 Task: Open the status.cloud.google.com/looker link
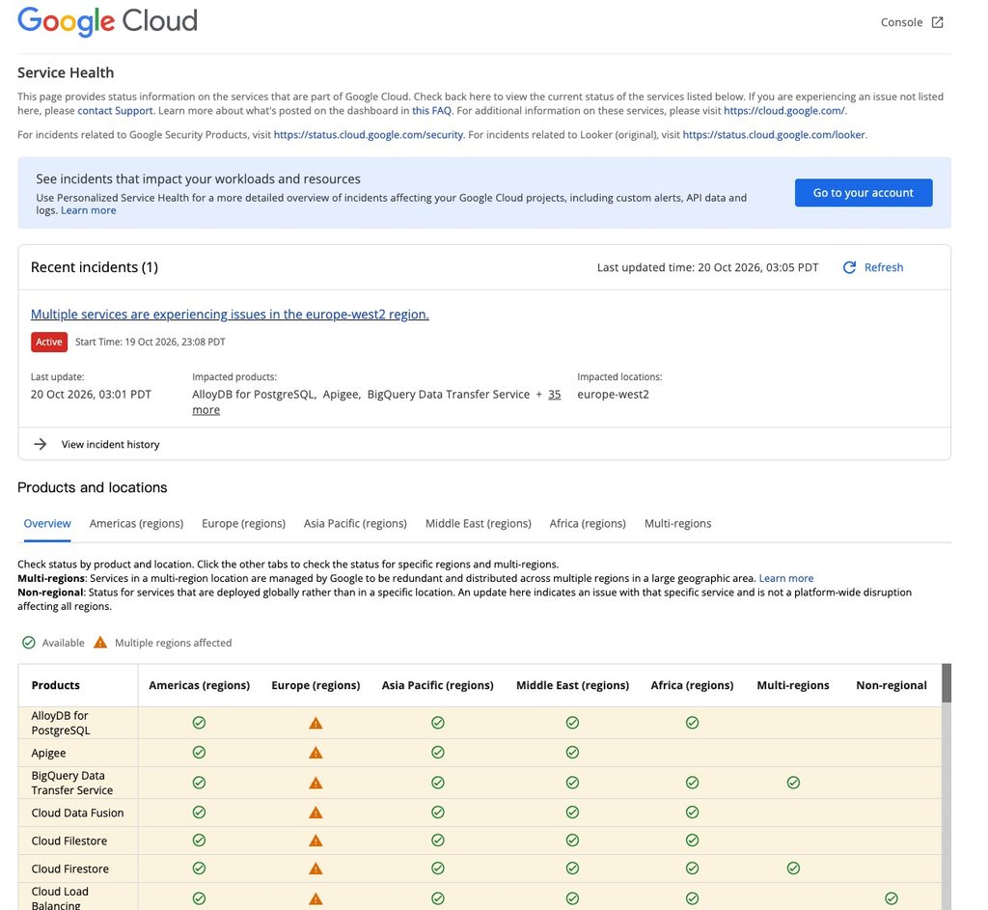click(x=774, y=135)
